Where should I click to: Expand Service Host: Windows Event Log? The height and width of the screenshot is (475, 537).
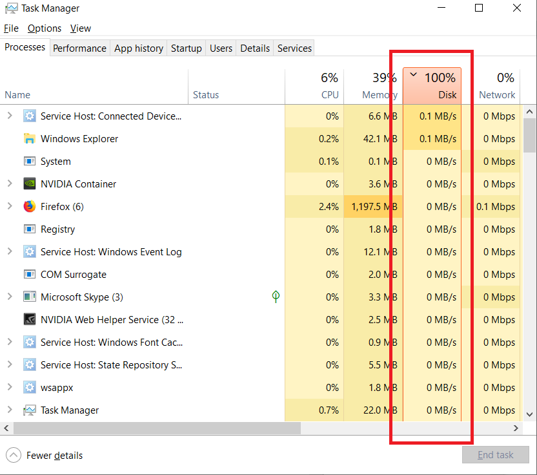pos(10,251)
